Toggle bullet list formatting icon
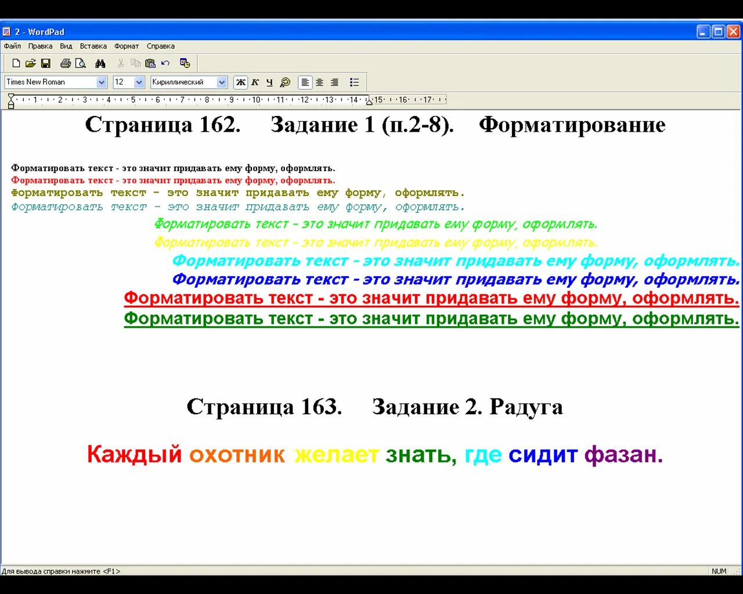The image size is (743, 594). 354,82
